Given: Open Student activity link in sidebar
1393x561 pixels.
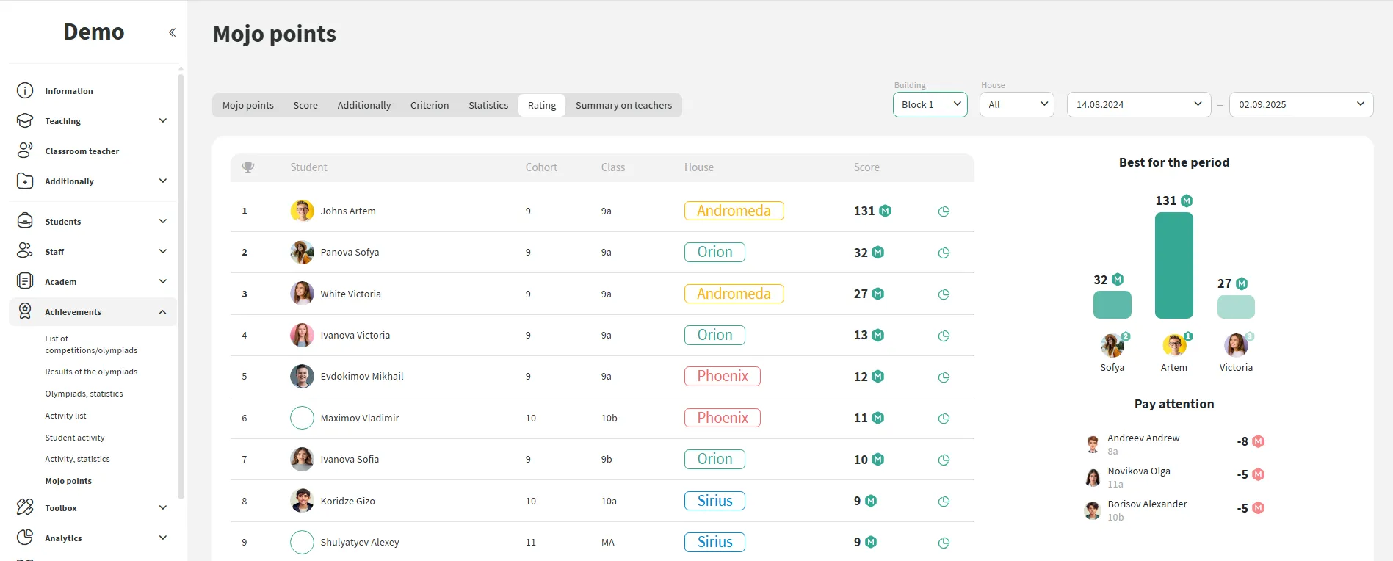Looking at the screenshot, I should (75, 438).
